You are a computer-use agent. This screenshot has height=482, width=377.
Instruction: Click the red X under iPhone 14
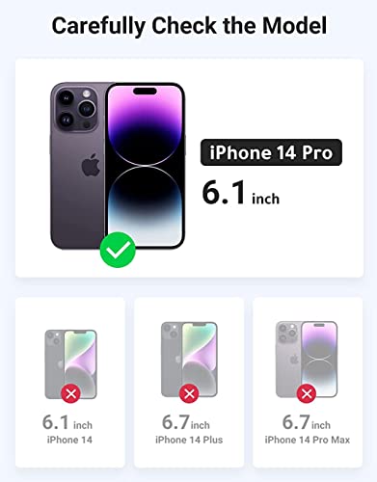coord(70,393)
